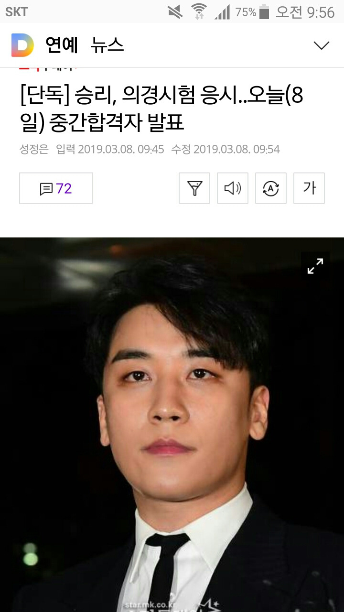Click the article headline text

tap(161, 109)
